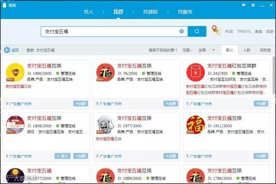Select the TFBOYS hot keyword

tap(244, 31)
